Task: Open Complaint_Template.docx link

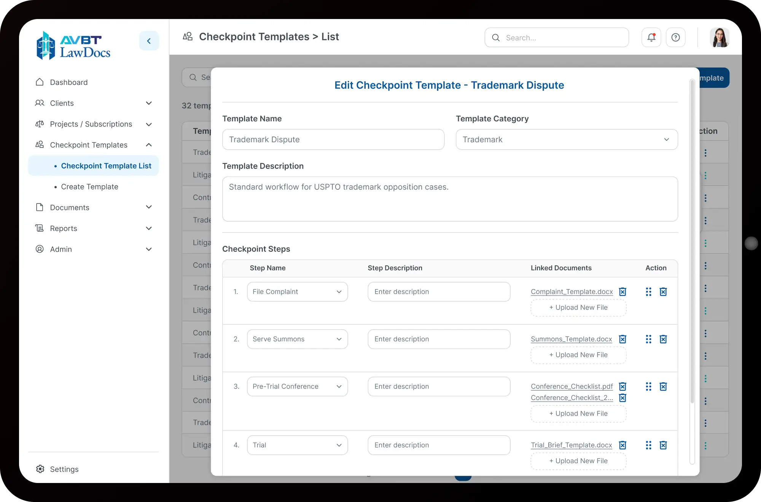Action: (x=572, y=292)
